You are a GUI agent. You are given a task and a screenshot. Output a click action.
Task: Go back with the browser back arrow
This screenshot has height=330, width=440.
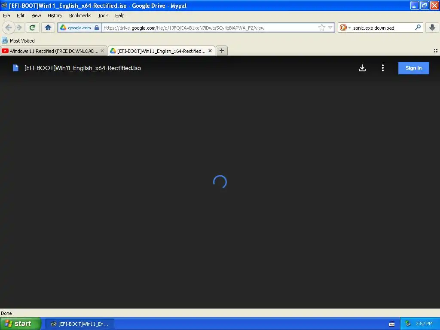point(9,27)
